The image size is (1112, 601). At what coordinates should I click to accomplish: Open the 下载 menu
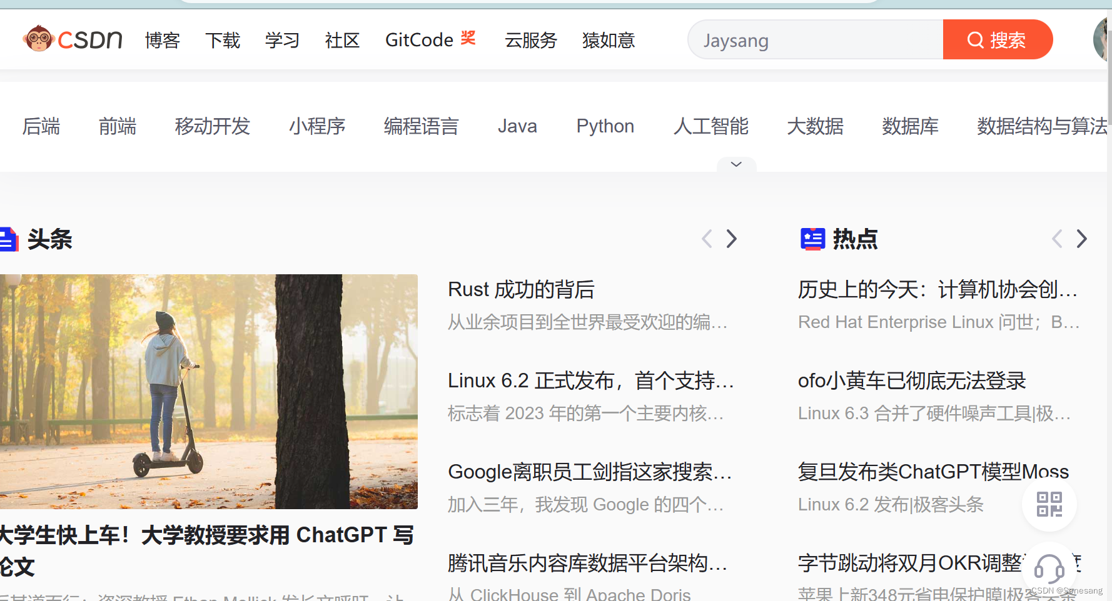[223, 40]
